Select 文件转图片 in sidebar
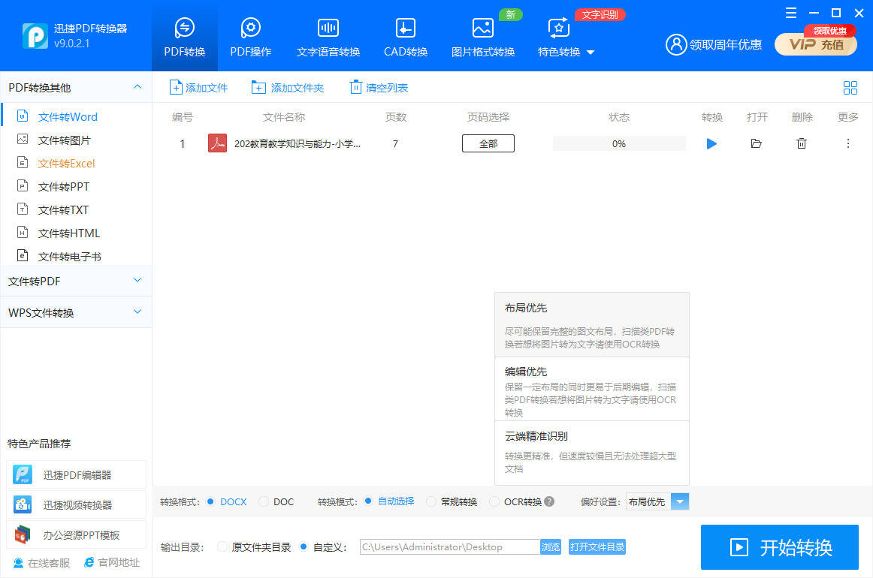 tap(64, 140)
